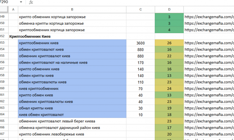Screen dimensions: 234x140
Task: Click the select-all corner box
Action: [x=4, y=9]
